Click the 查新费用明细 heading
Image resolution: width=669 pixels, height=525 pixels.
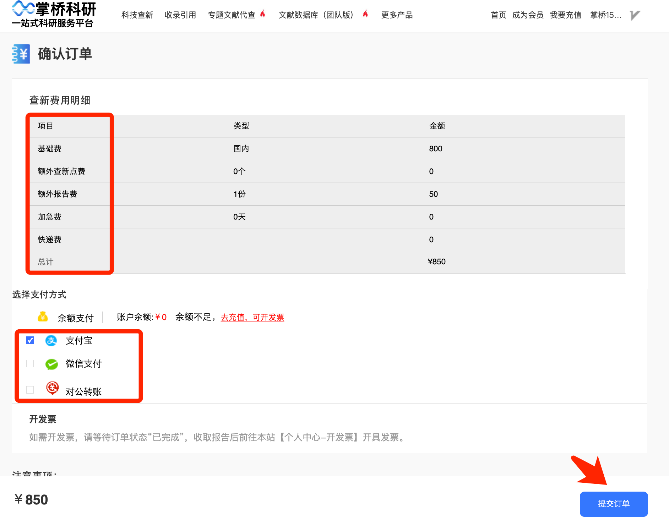point(60,100)
